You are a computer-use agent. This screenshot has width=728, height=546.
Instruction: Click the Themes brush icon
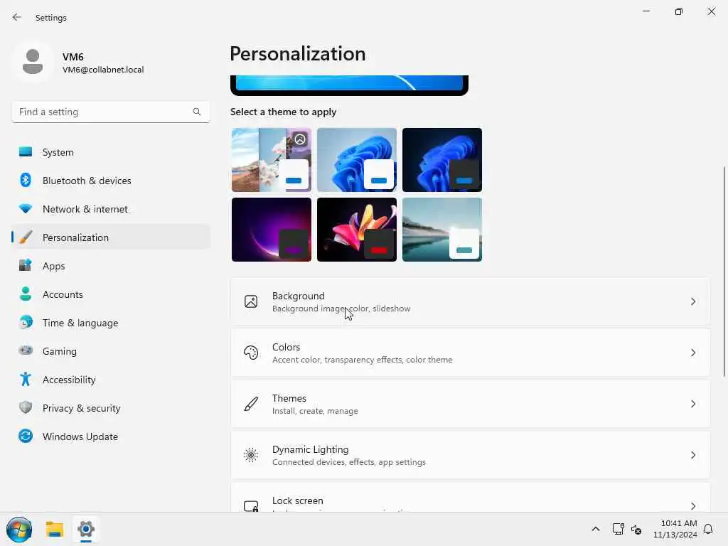pyautogui.click(x=251, y=404)
